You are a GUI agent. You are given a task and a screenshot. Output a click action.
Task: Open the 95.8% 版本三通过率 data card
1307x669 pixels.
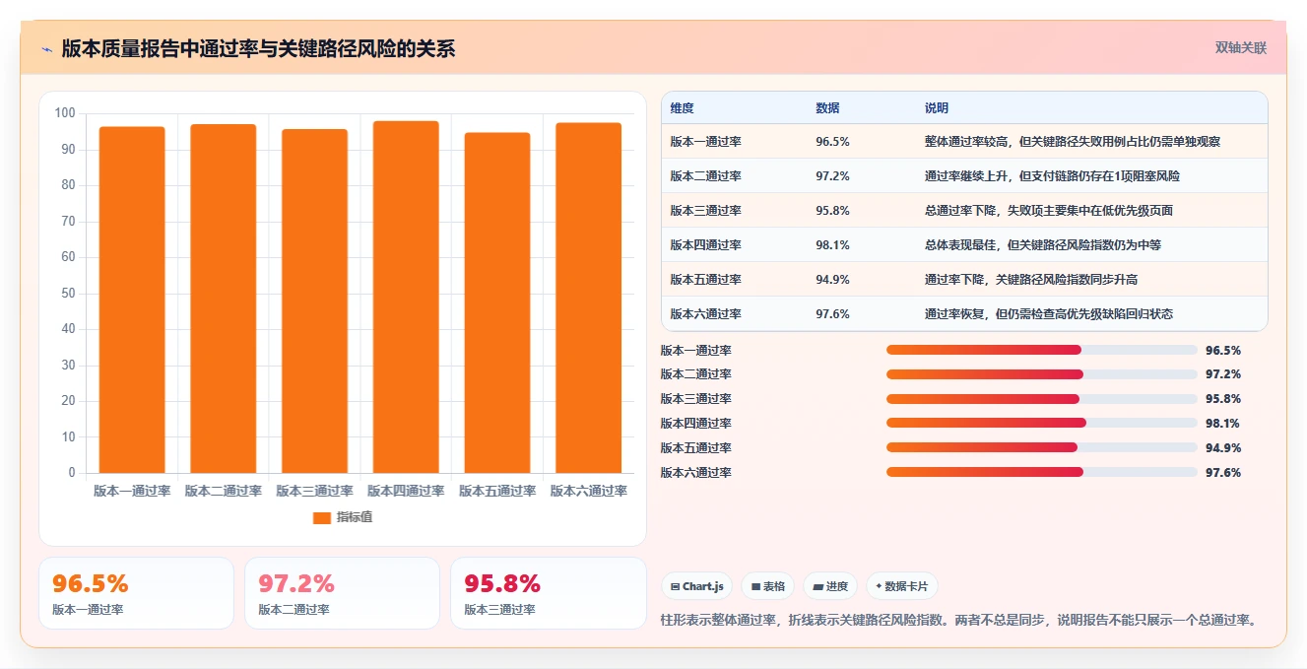548,593
